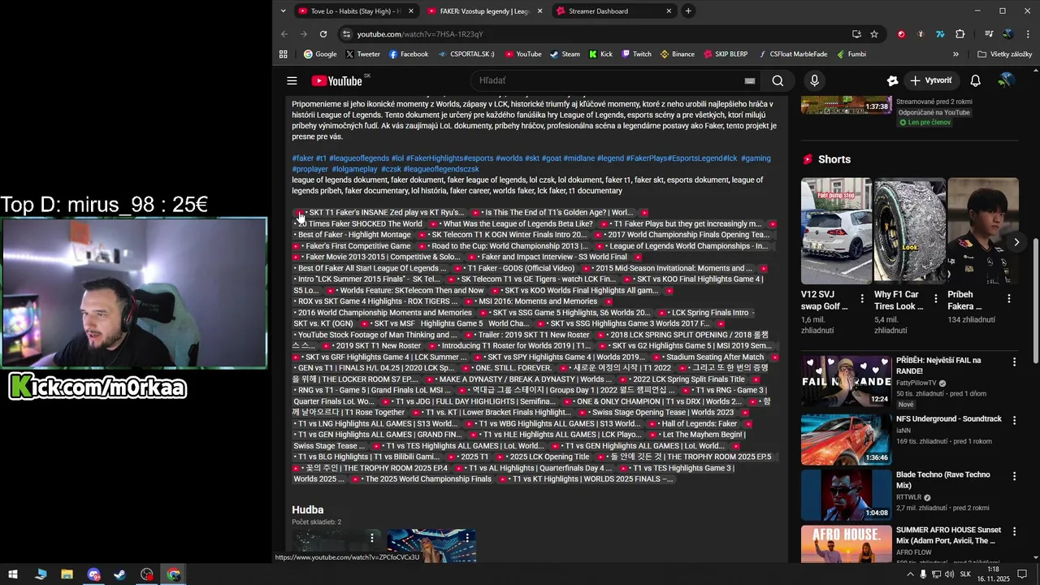1040x585 pixels.
Task: Click the sparkle icon beside Vytvoriť
Action: (x=892, y=80)
